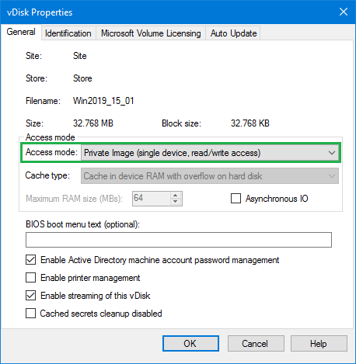Open the Microsoft Volume Licensing tab
The image size is (356, 364).
(x=151, y=33)
